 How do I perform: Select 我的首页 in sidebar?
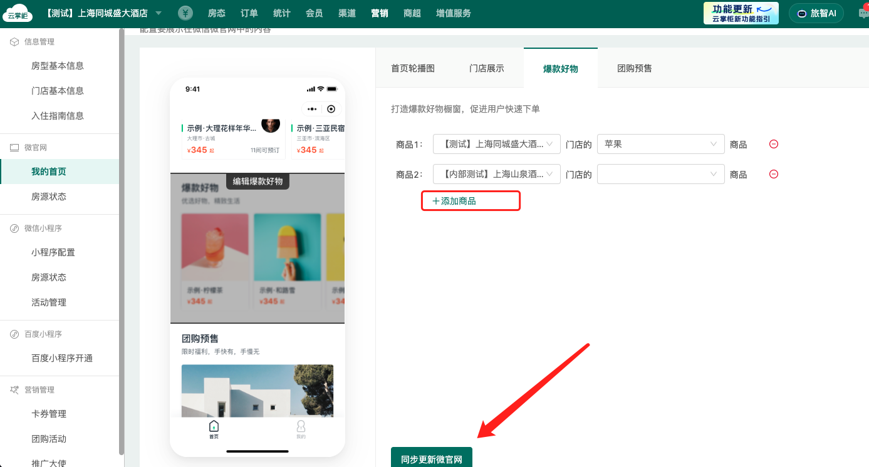tap(59, 172)
